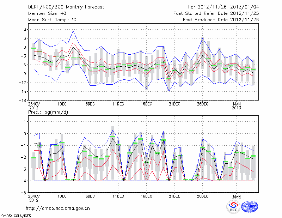Select 16DEC on the temperature chart axis
282x218 pixels.
tap(146, 104)
